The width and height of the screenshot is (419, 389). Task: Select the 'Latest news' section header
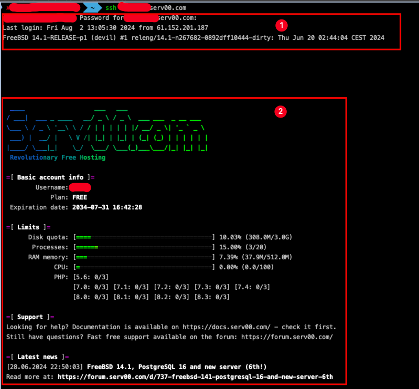coord(37,357)
